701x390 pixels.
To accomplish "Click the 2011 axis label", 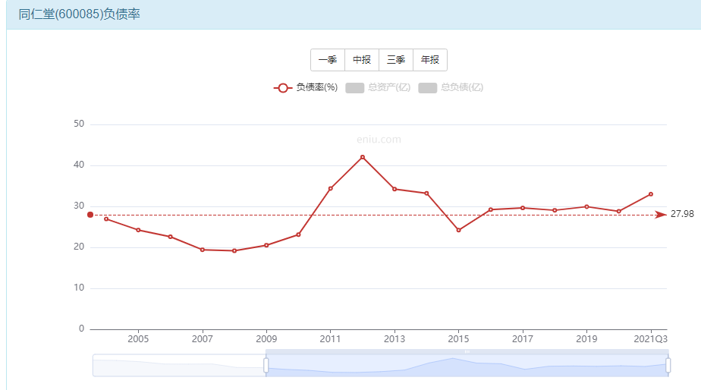I will 330,339.
